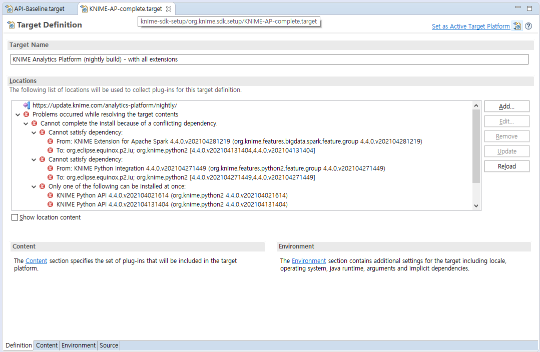Select 'Problems occurred while resolving the target contents'
540x352 pixels.
[105, 114]
